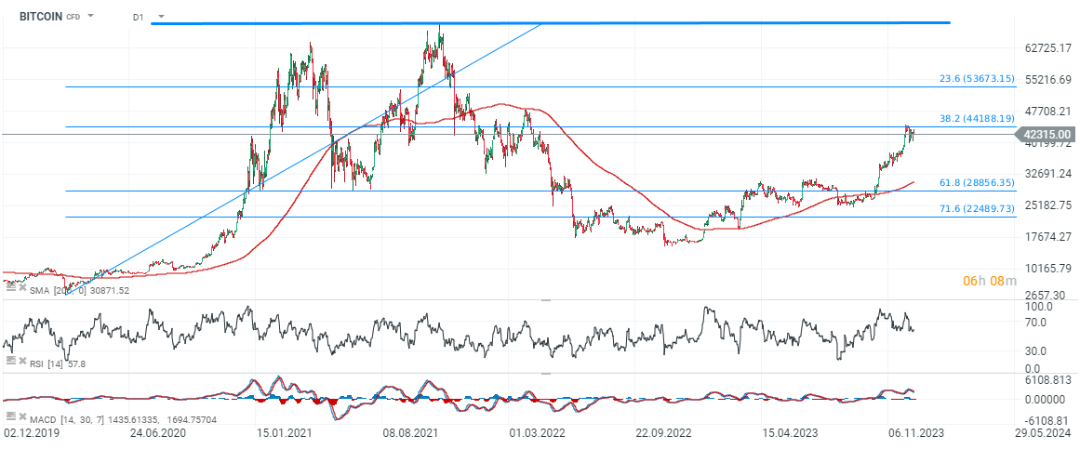Click the 55216.69 price axis value

click(x=1047, y=80)
